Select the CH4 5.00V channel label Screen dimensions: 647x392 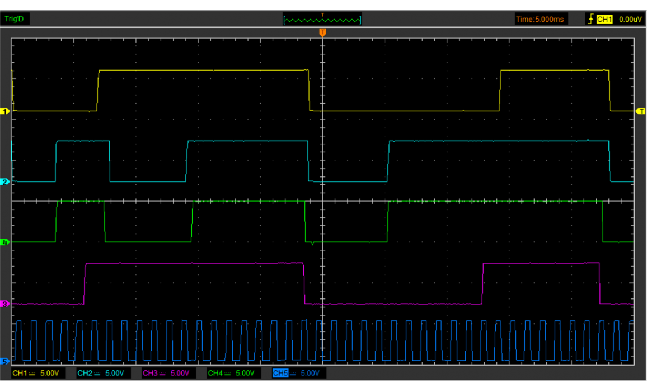(215, 373)
